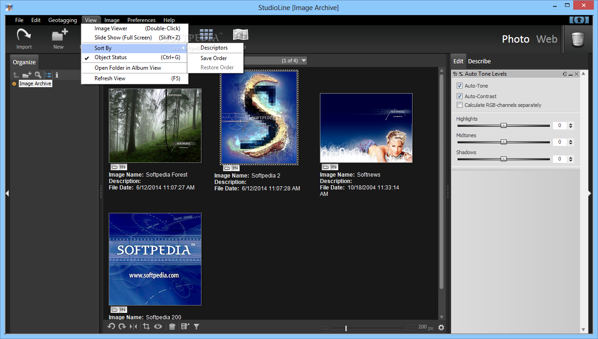This screenshot has height=339, width=598.
Task: Click the large thumbnail size icon
Action: (411, 328)
